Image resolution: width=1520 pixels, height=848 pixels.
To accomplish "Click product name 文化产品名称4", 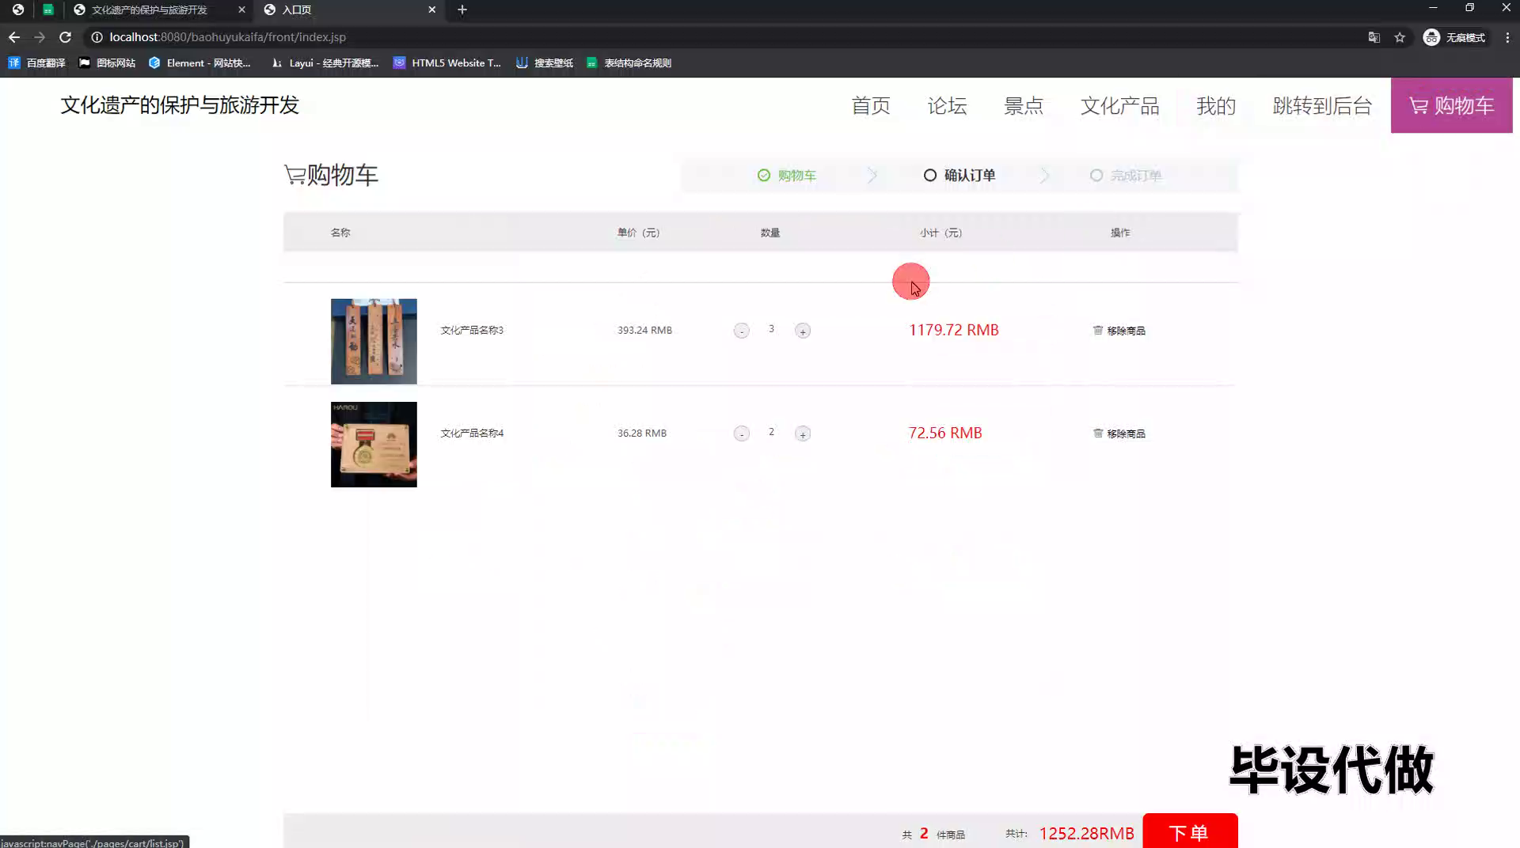I will 472,433.
